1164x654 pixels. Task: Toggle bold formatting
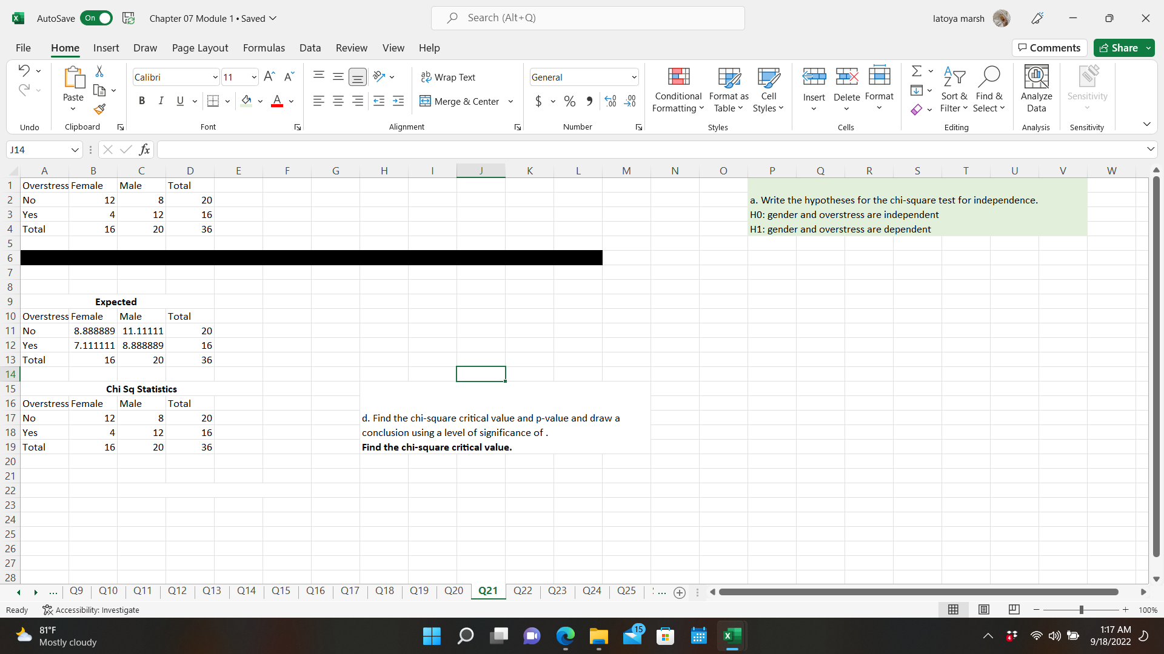point(142,101)
